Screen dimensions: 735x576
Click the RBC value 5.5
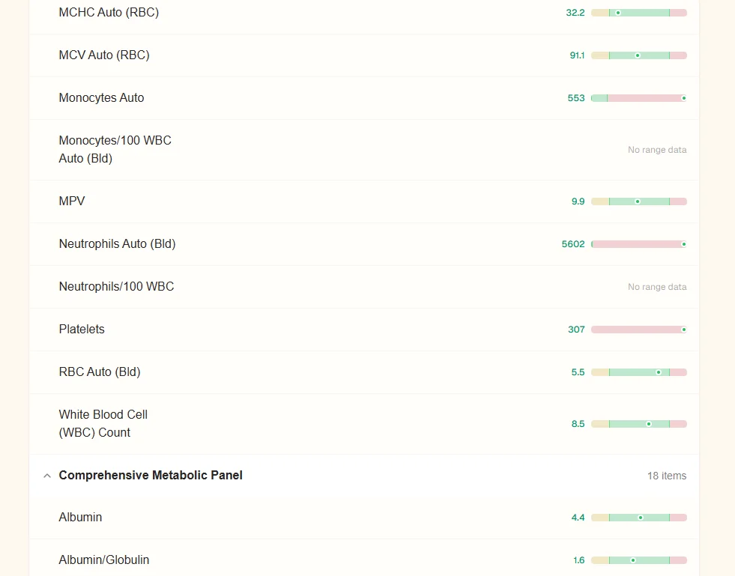(578, 372)
